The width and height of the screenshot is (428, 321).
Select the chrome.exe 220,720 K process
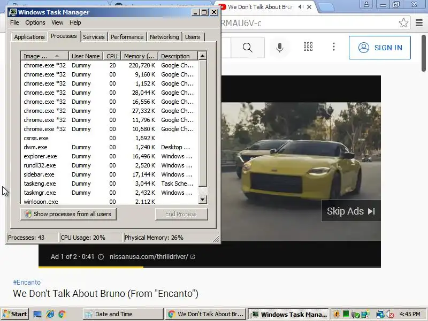109,65
